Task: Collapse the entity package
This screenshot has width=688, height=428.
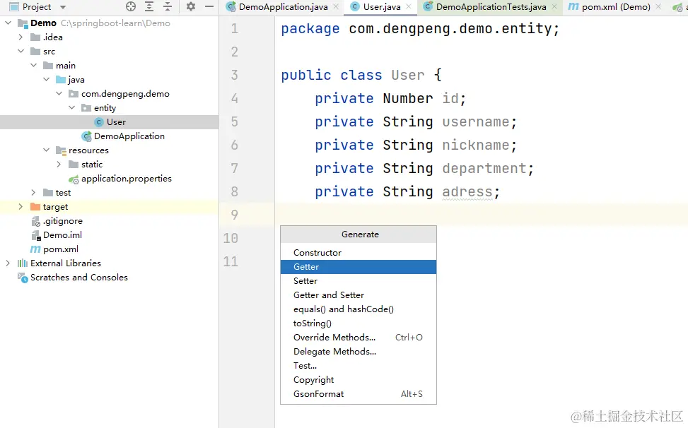Action: tap(72, 108)
